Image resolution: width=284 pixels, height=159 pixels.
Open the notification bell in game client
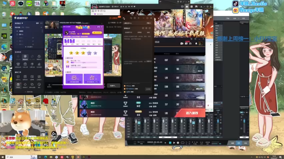tap(196, 43)
